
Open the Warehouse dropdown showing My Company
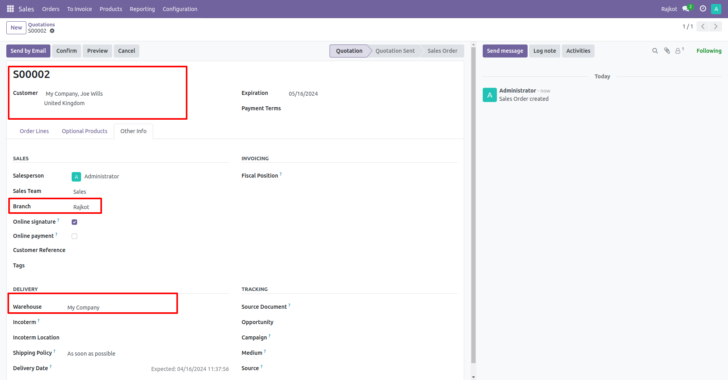(x=83, y=307)
